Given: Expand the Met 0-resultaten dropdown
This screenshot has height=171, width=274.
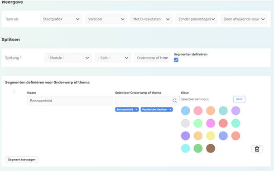Looking at the screenshot, I should [151, 19].
